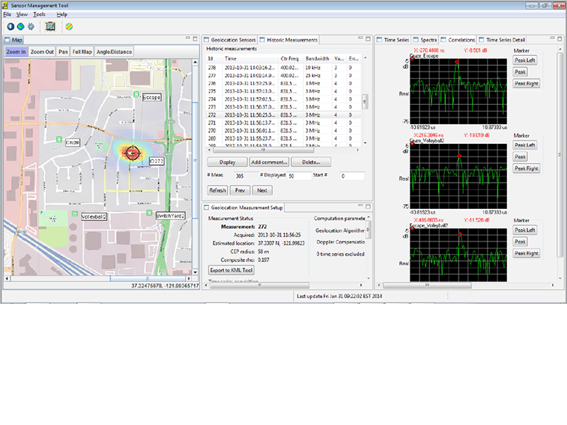Screen dimensions: 567x425
Task: Click the Display button
Action: 227,162
